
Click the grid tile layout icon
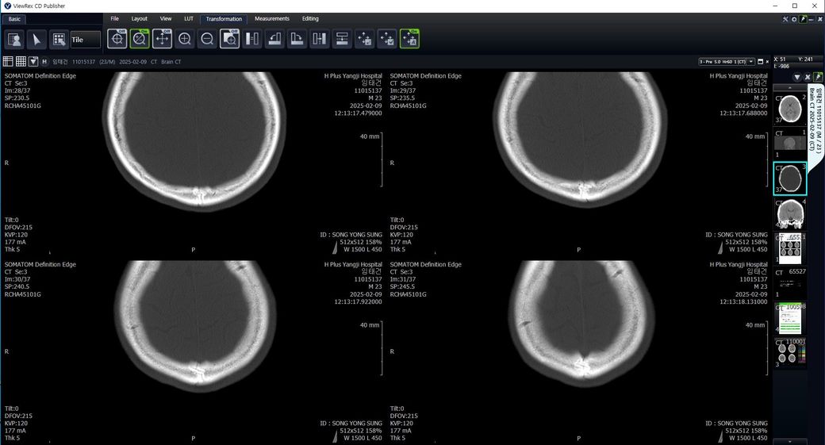point(59,40)
